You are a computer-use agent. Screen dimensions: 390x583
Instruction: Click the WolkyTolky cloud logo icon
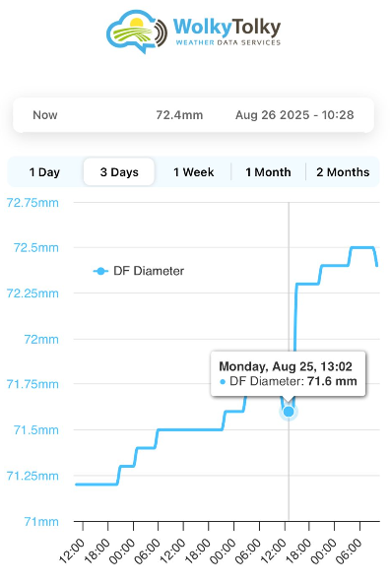point(137,32)
